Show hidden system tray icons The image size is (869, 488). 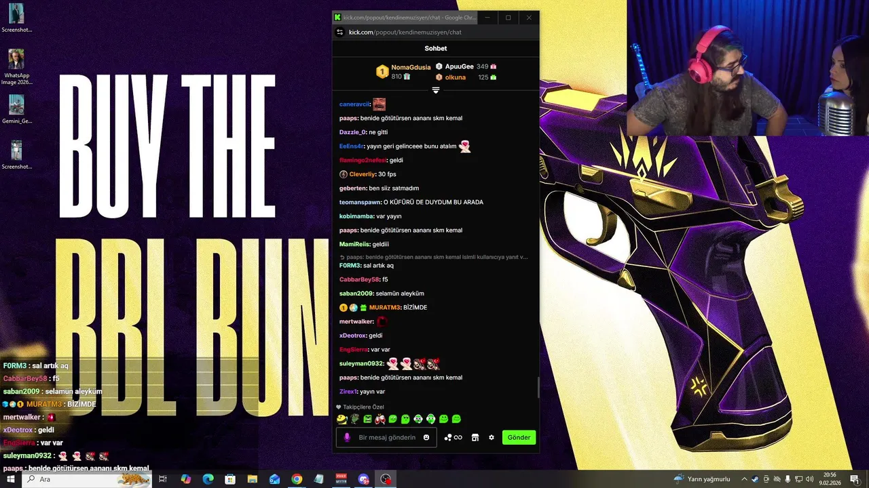[744, 479]
